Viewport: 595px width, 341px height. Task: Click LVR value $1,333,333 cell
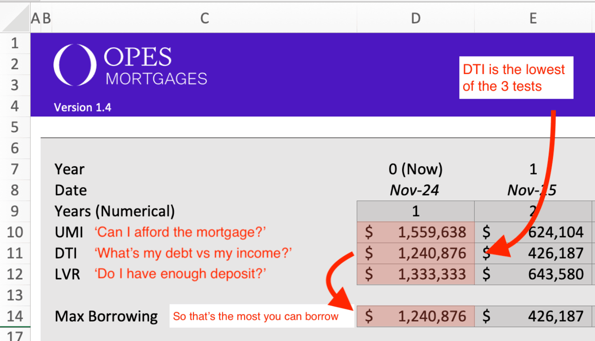pos(416,274)
